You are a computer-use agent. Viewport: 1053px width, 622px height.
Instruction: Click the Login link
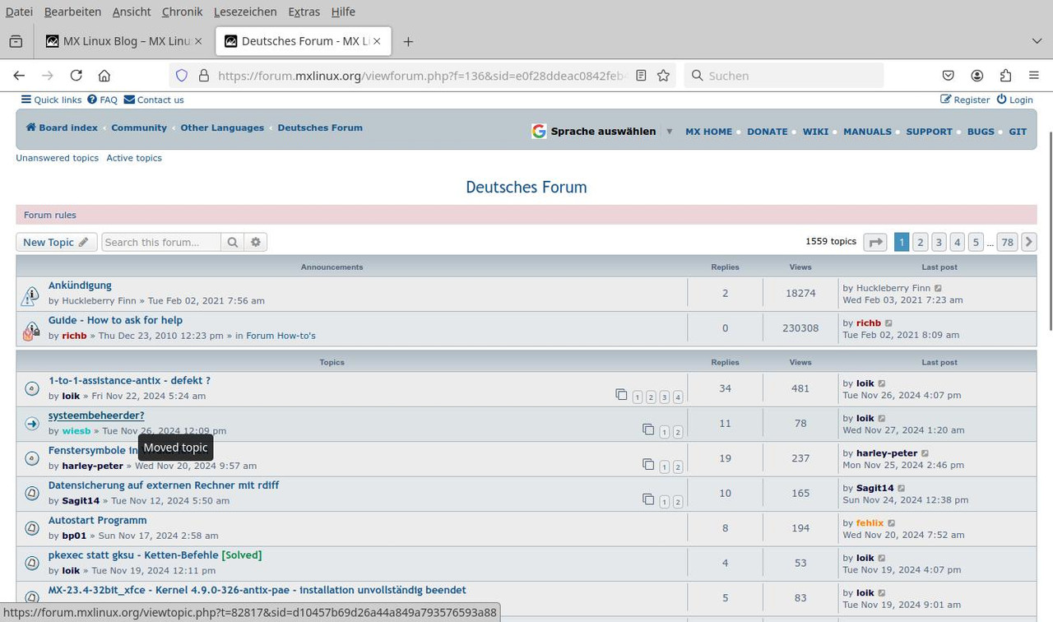point(1014,100)
